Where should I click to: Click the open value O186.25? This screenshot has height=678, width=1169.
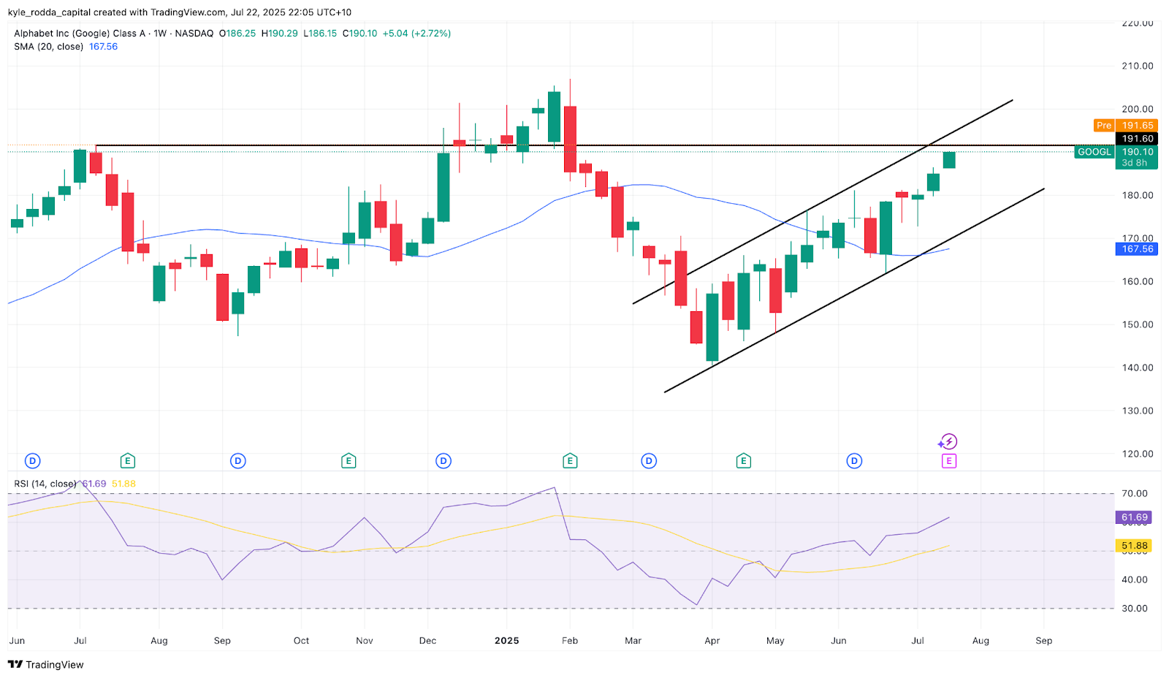point(237,34)
